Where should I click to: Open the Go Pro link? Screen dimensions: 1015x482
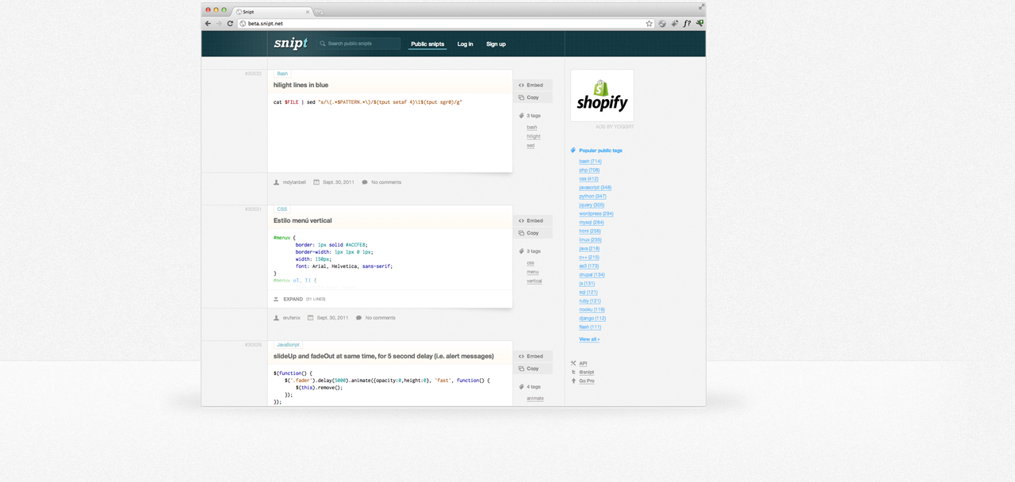click(x=586, y=381)
